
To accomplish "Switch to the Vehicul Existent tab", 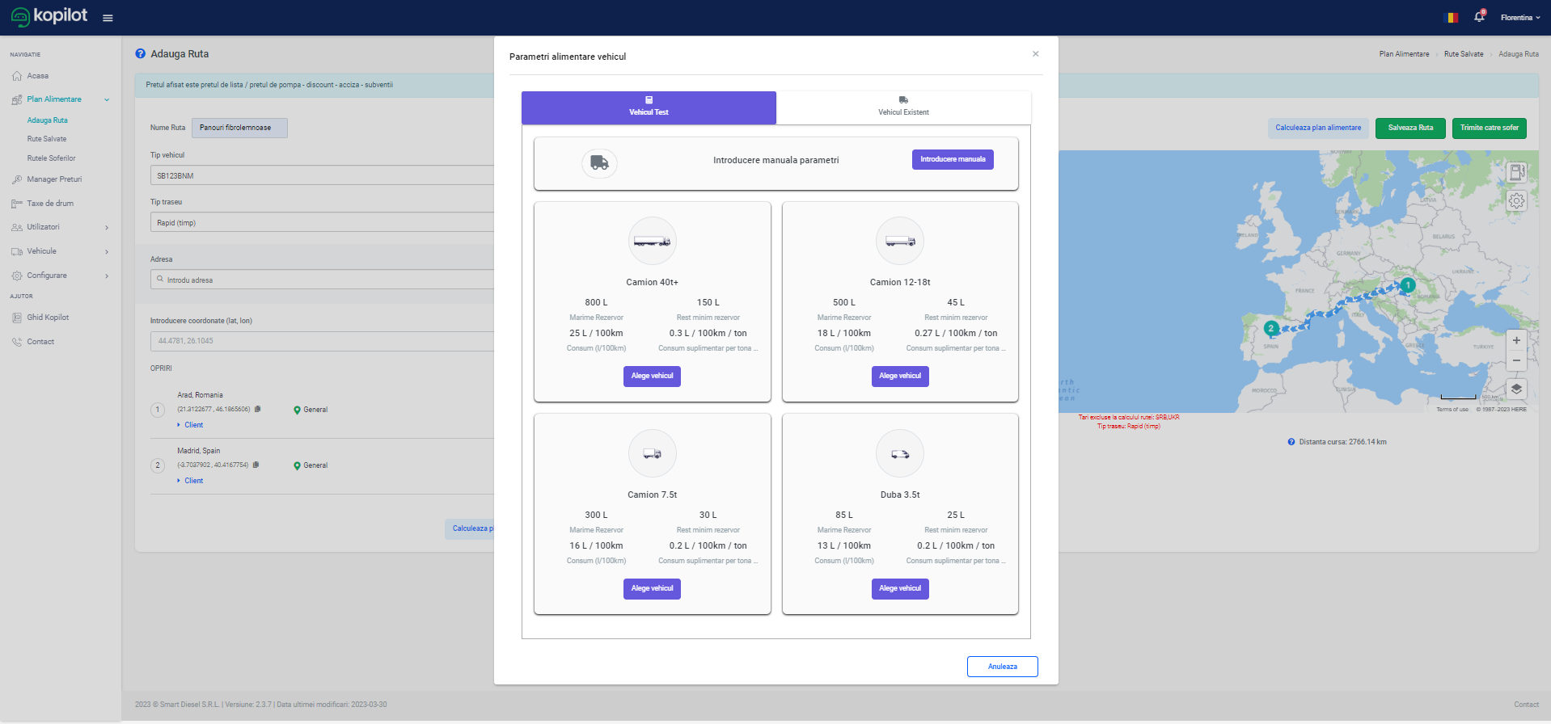I will (903, 107).
